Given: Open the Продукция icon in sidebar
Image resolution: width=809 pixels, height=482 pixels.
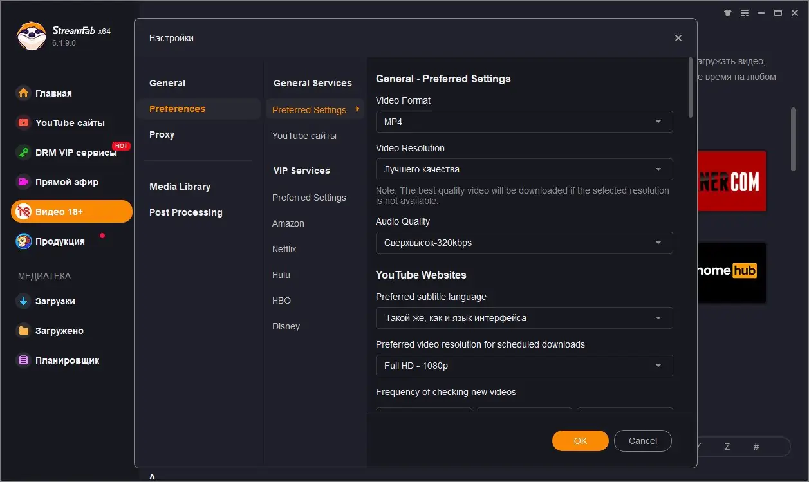Looking at the screenshot, I should (24, 241).
